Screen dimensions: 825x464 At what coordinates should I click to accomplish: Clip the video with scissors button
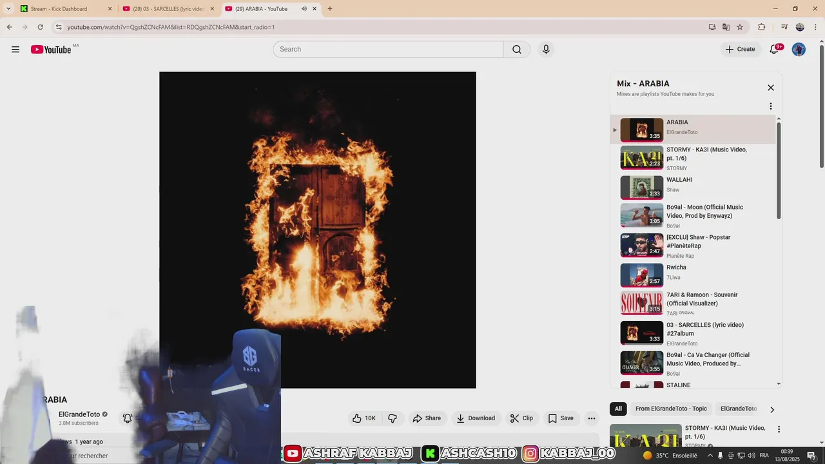click(x=521, y=418)
